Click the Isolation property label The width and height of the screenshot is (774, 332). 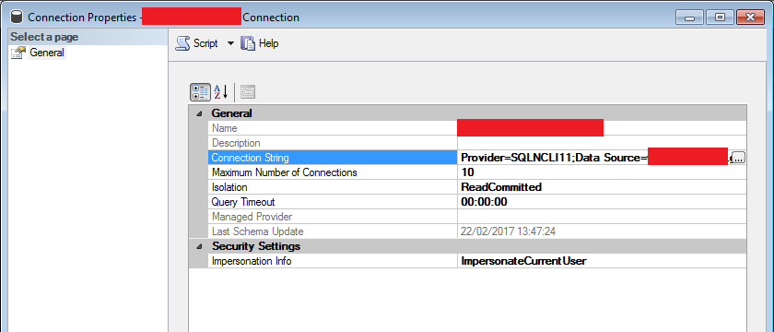pos(229,187)
